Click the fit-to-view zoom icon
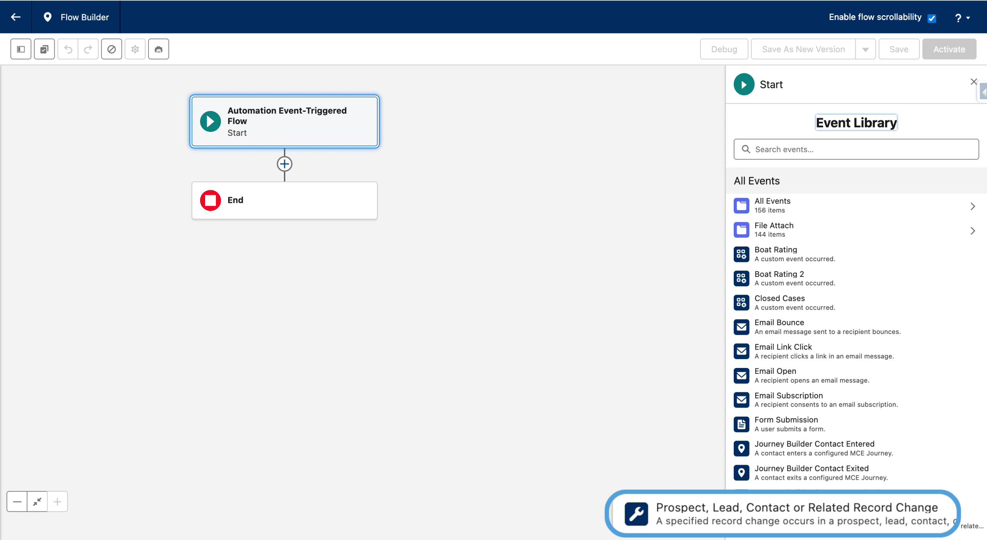Image resolution: width=987 pixels, height=540 pixels. [37, 501]
